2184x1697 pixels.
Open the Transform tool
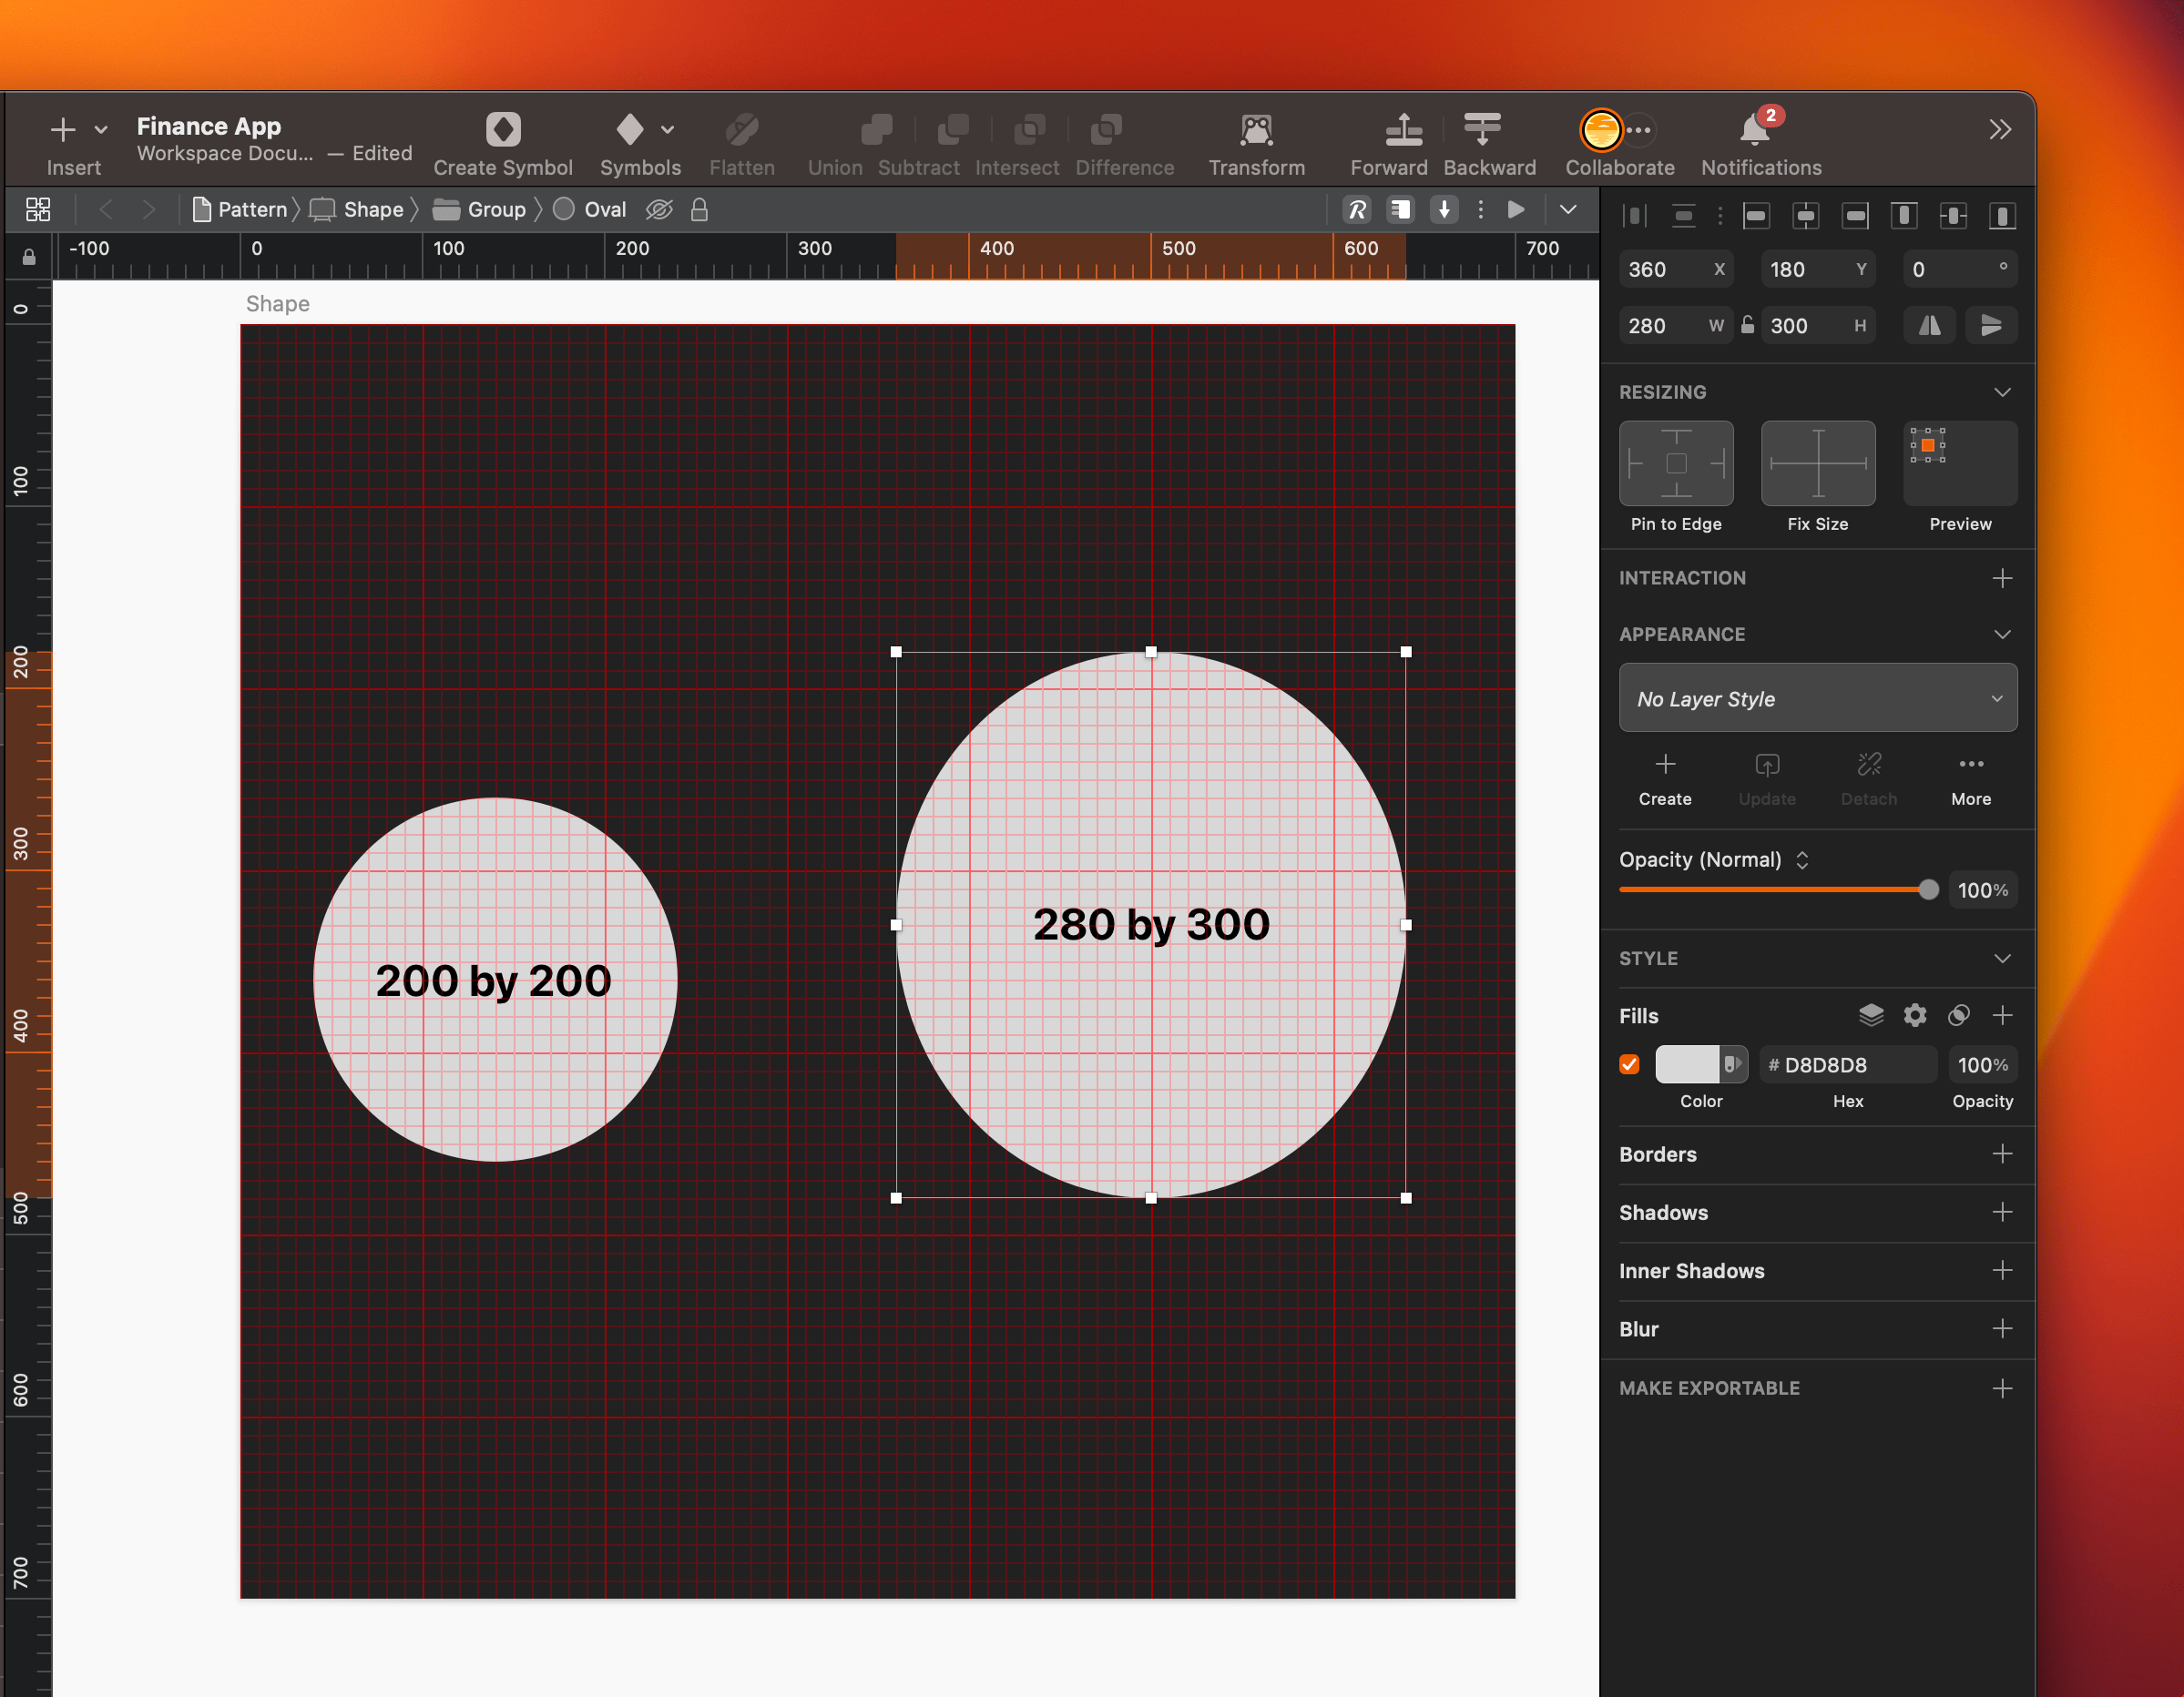[x=1256, y=130]
